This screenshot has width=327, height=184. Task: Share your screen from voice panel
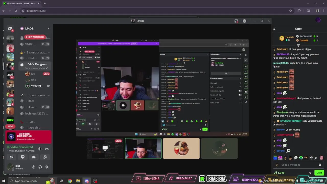(23, 157)
